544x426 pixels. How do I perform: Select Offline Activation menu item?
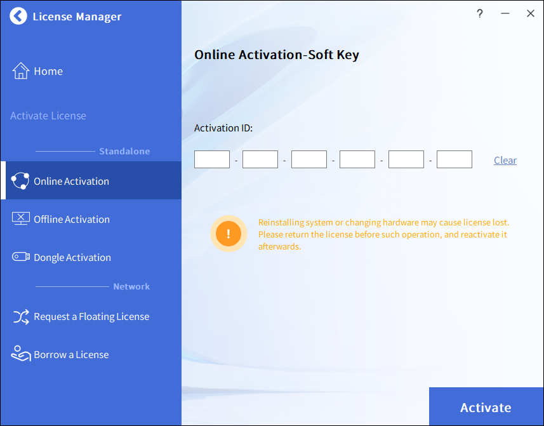(72, 219)
